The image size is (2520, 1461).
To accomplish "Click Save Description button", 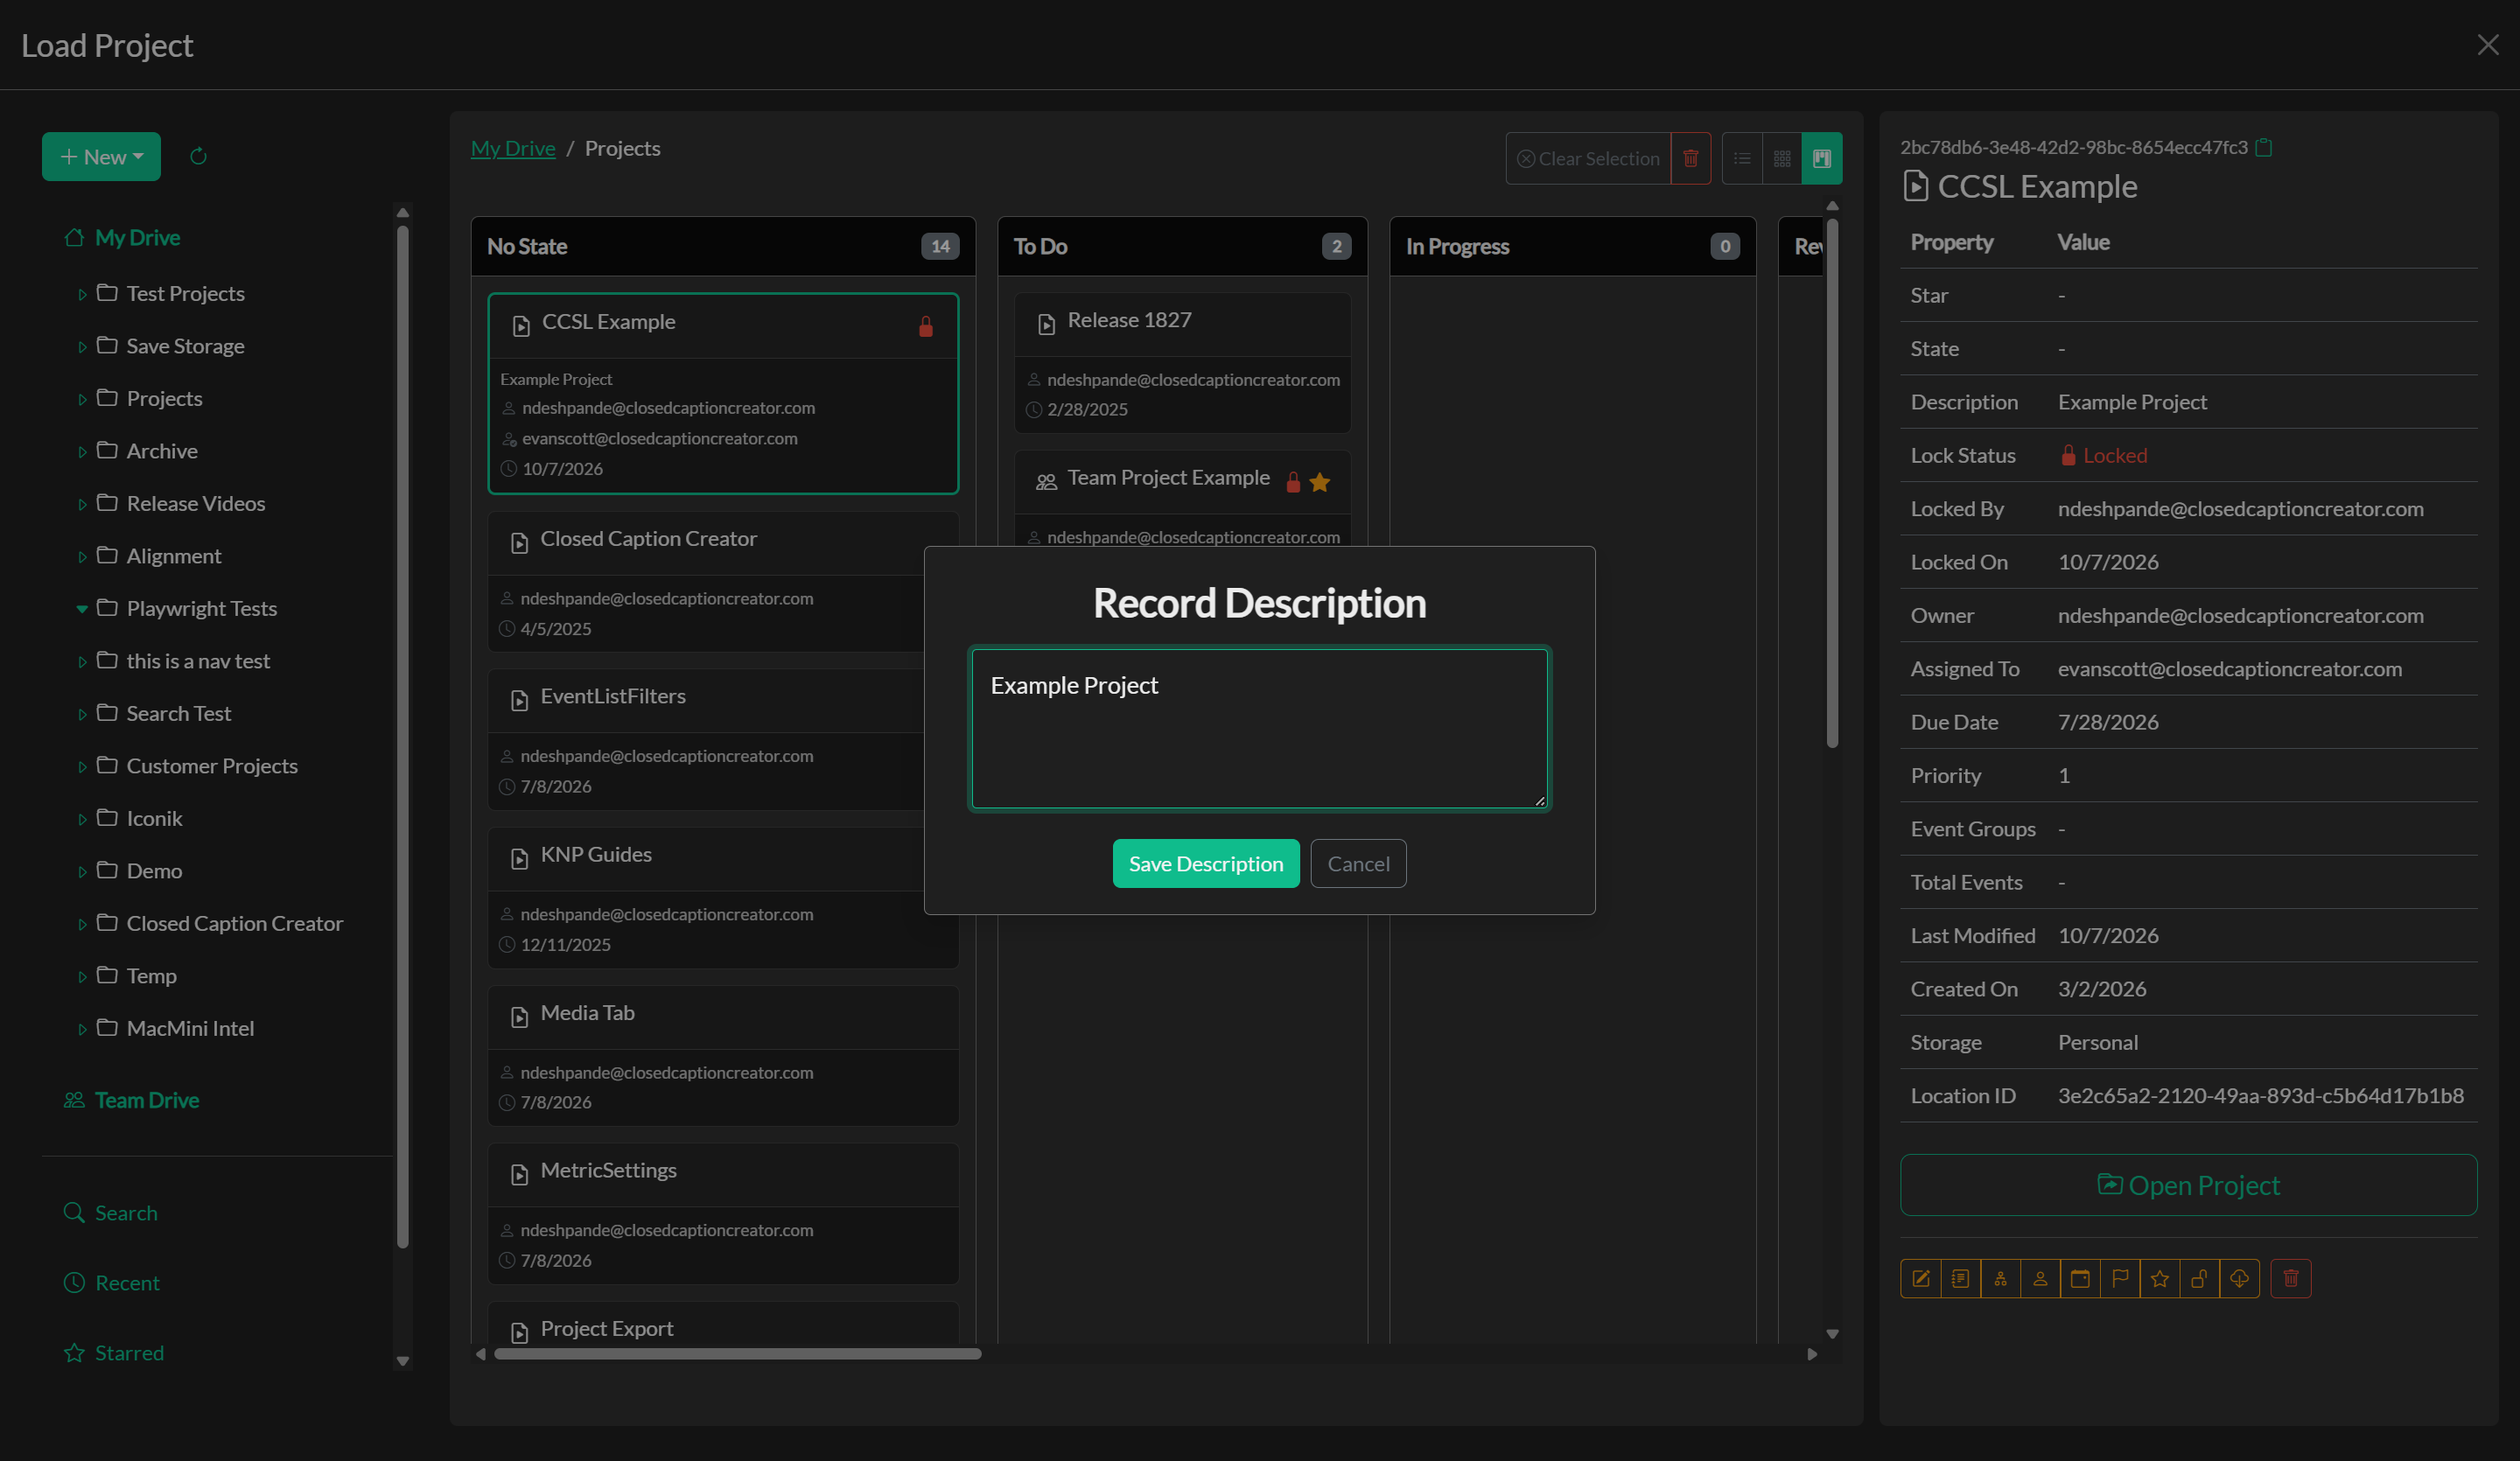I will [x=1206, y=863].
